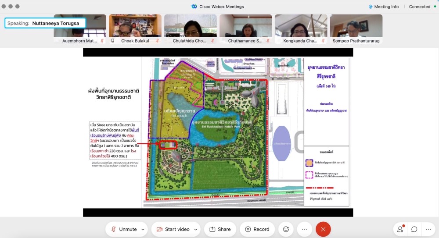Open the chat panel
This screenshot has width=439, height=238.
pos(414,229)
